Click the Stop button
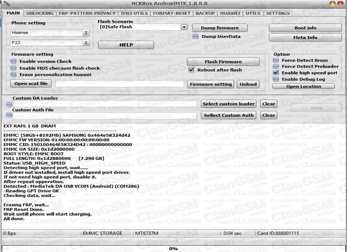 coord(316,108)
